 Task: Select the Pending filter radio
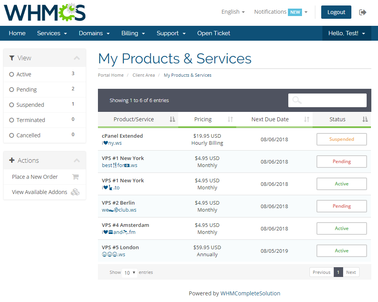(x=12, y=90)
